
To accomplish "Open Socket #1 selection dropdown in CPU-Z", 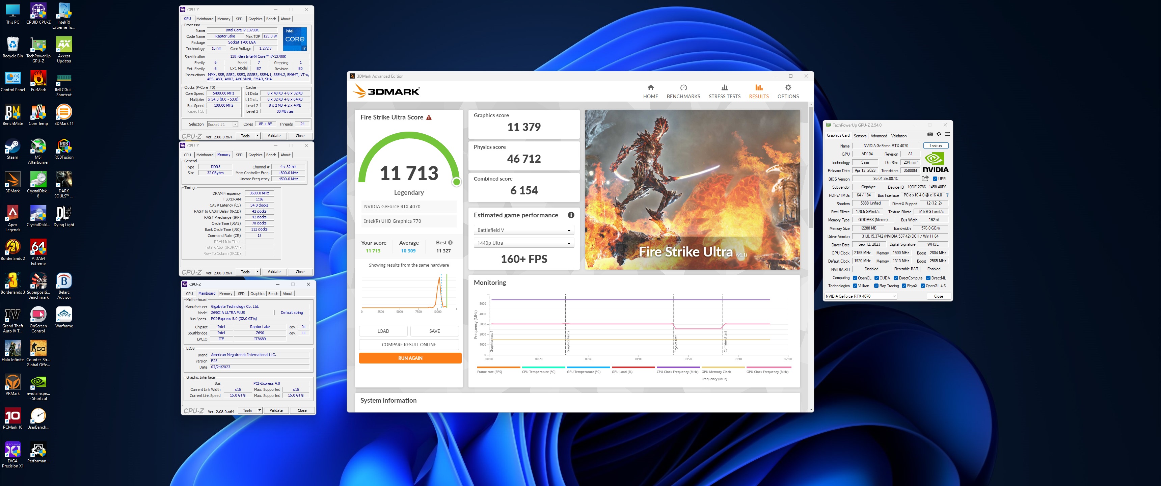I will pos(222,125).
